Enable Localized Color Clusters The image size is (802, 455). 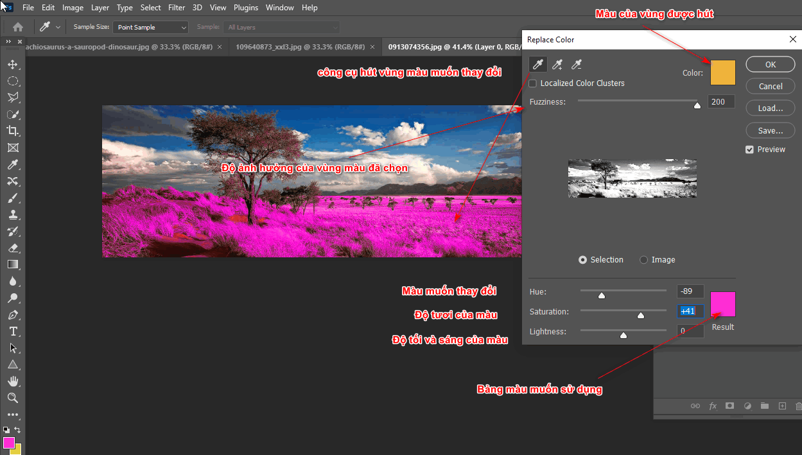point(532,83)
